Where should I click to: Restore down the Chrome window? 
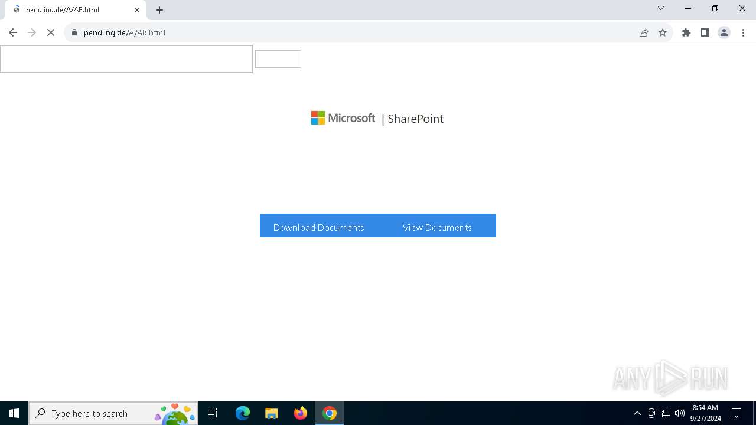tap(715, 8)
